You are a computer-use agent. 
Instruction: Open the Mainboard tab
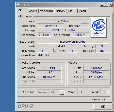(x=46, y=11)
